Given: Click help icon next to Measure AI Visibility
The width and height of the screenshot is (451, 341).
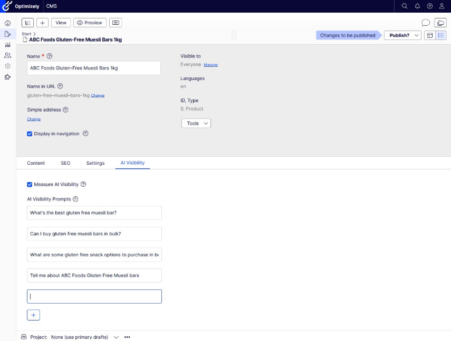Looking at the screenshot, I should (83, 184).
